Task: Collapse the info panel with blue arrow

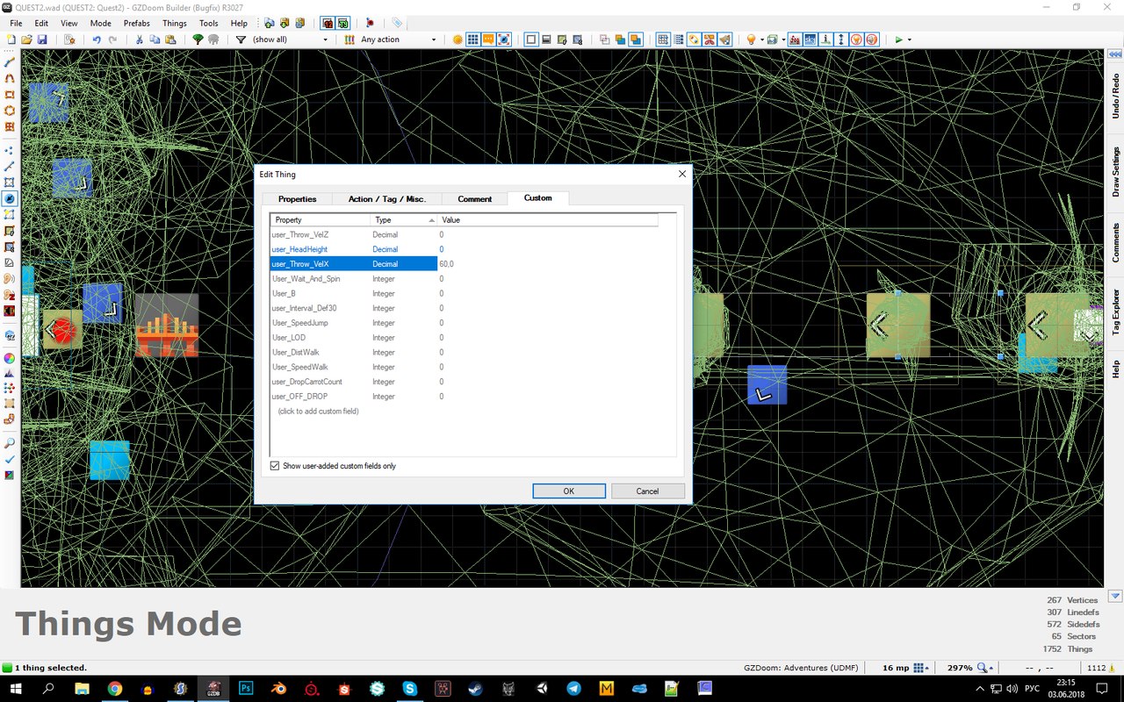Action: 1114,596
